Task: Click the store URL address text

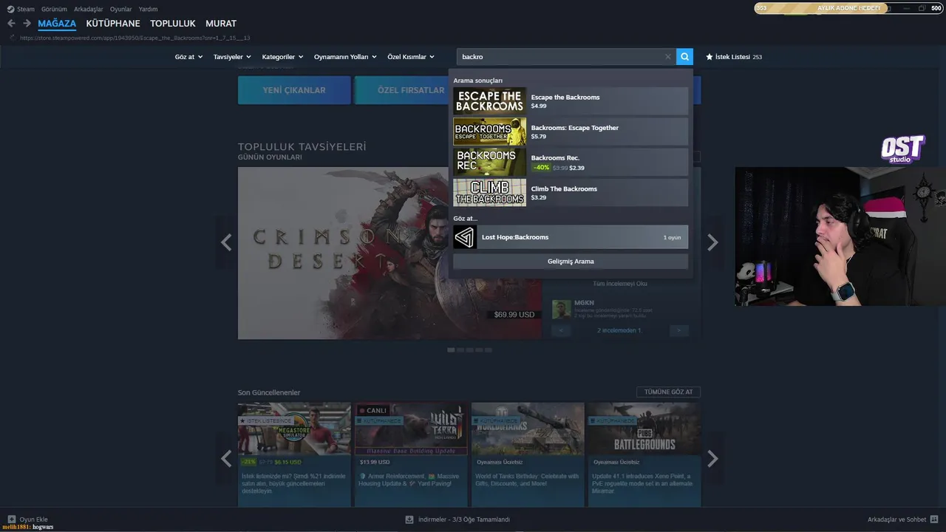Action: [x=135, y=38]
